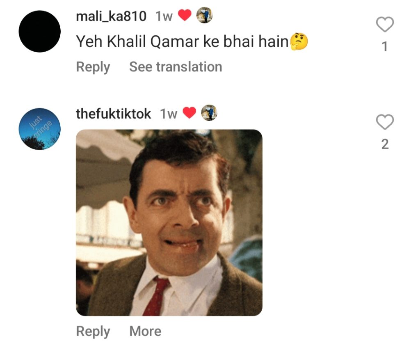Reply to thefuktiktok's GIF comment
Screen dimensions: 420x350
point(93,331)
